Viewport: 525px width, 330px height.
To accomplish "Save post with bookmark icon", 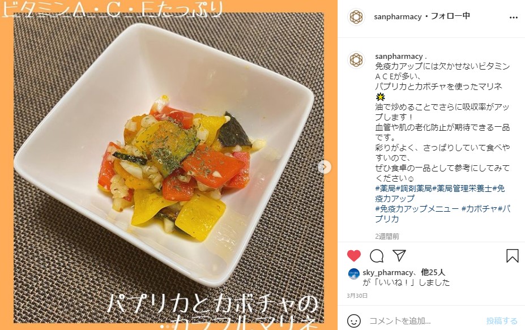I will [x=513, y=256].
